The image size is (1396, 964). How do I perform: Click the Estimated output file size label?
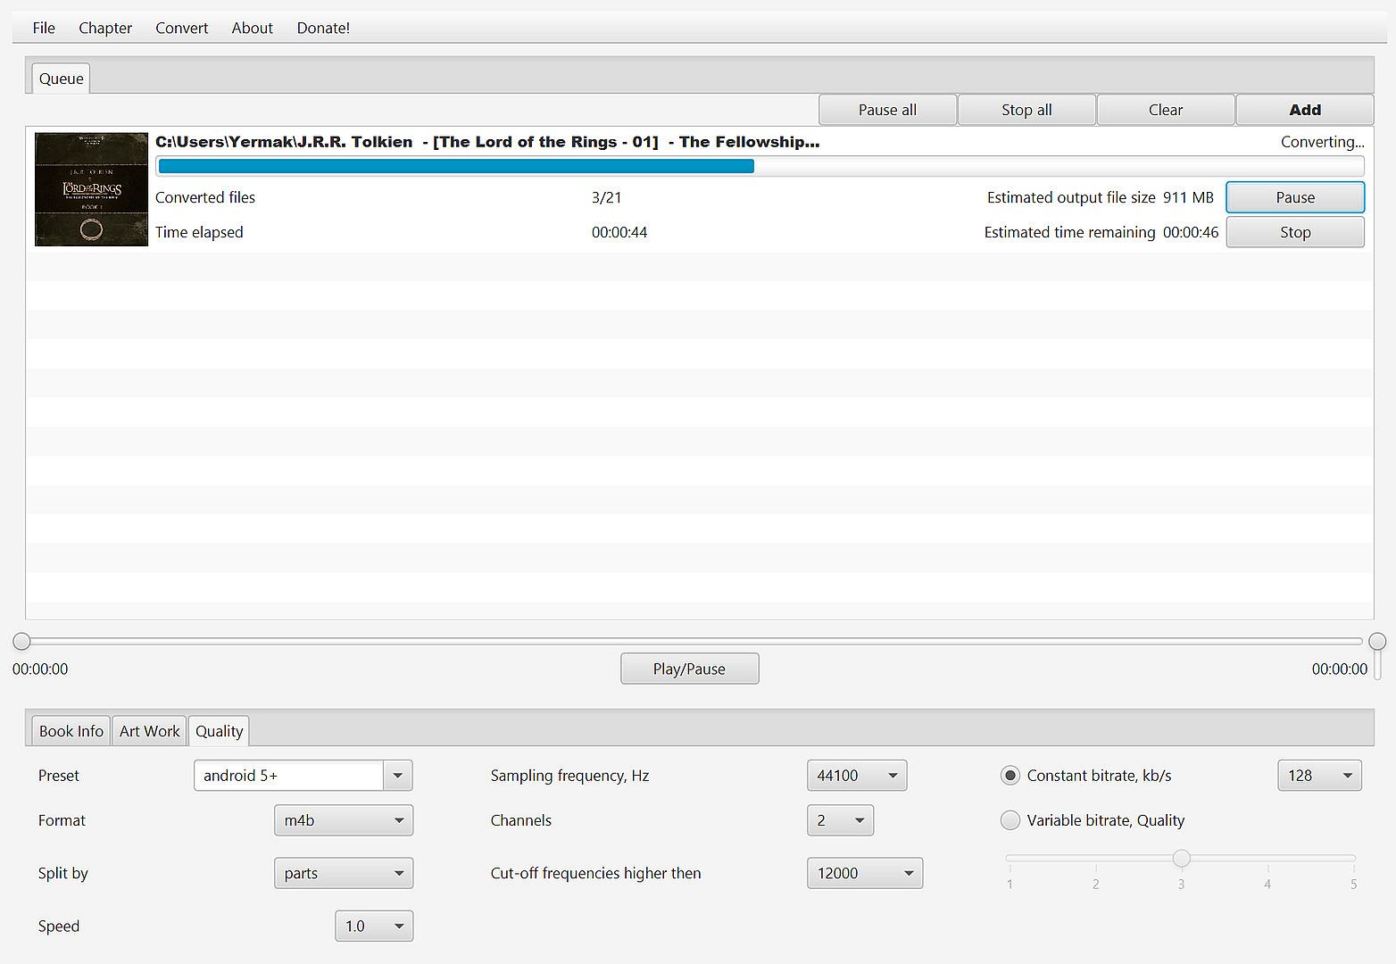click(x=1071, y=197)
